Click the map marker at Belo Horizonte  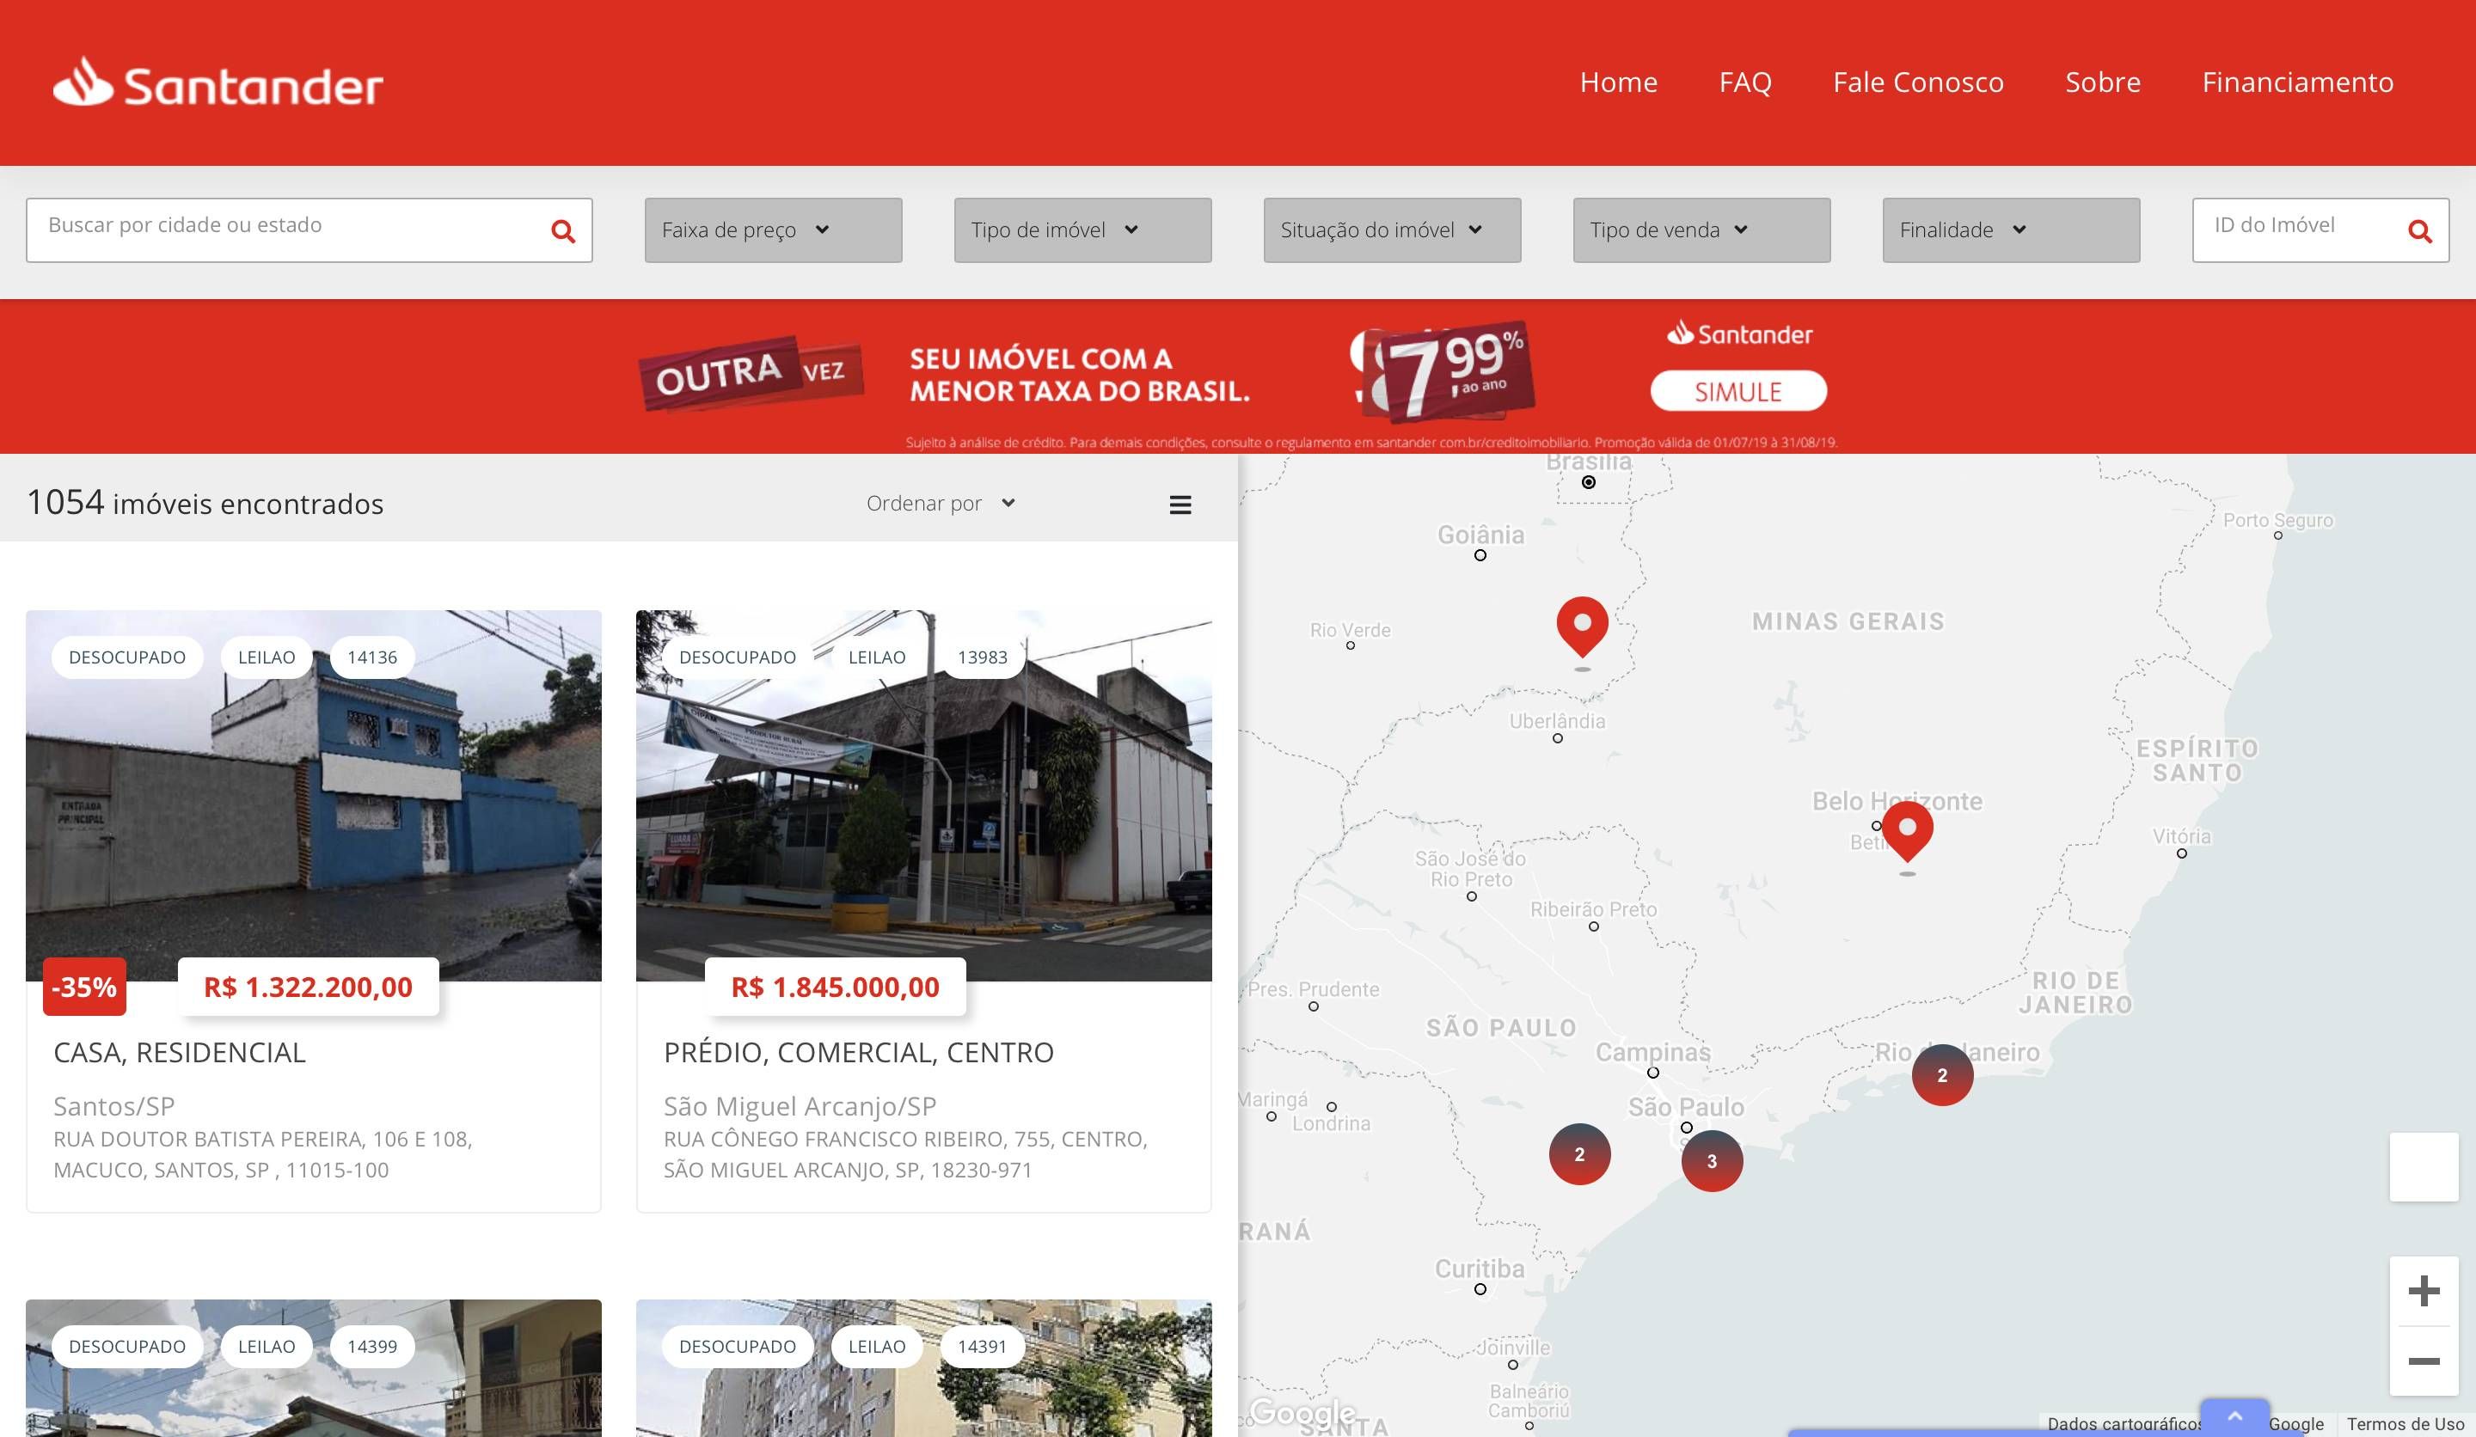tap(1907, 831)
